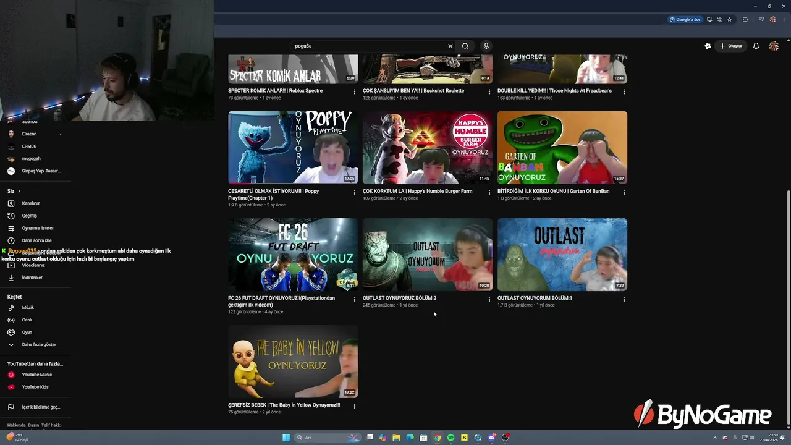This screenshot has width=791, height=445.
Task: Open the YouTube account avatar menu
Action: pos(774,46)
